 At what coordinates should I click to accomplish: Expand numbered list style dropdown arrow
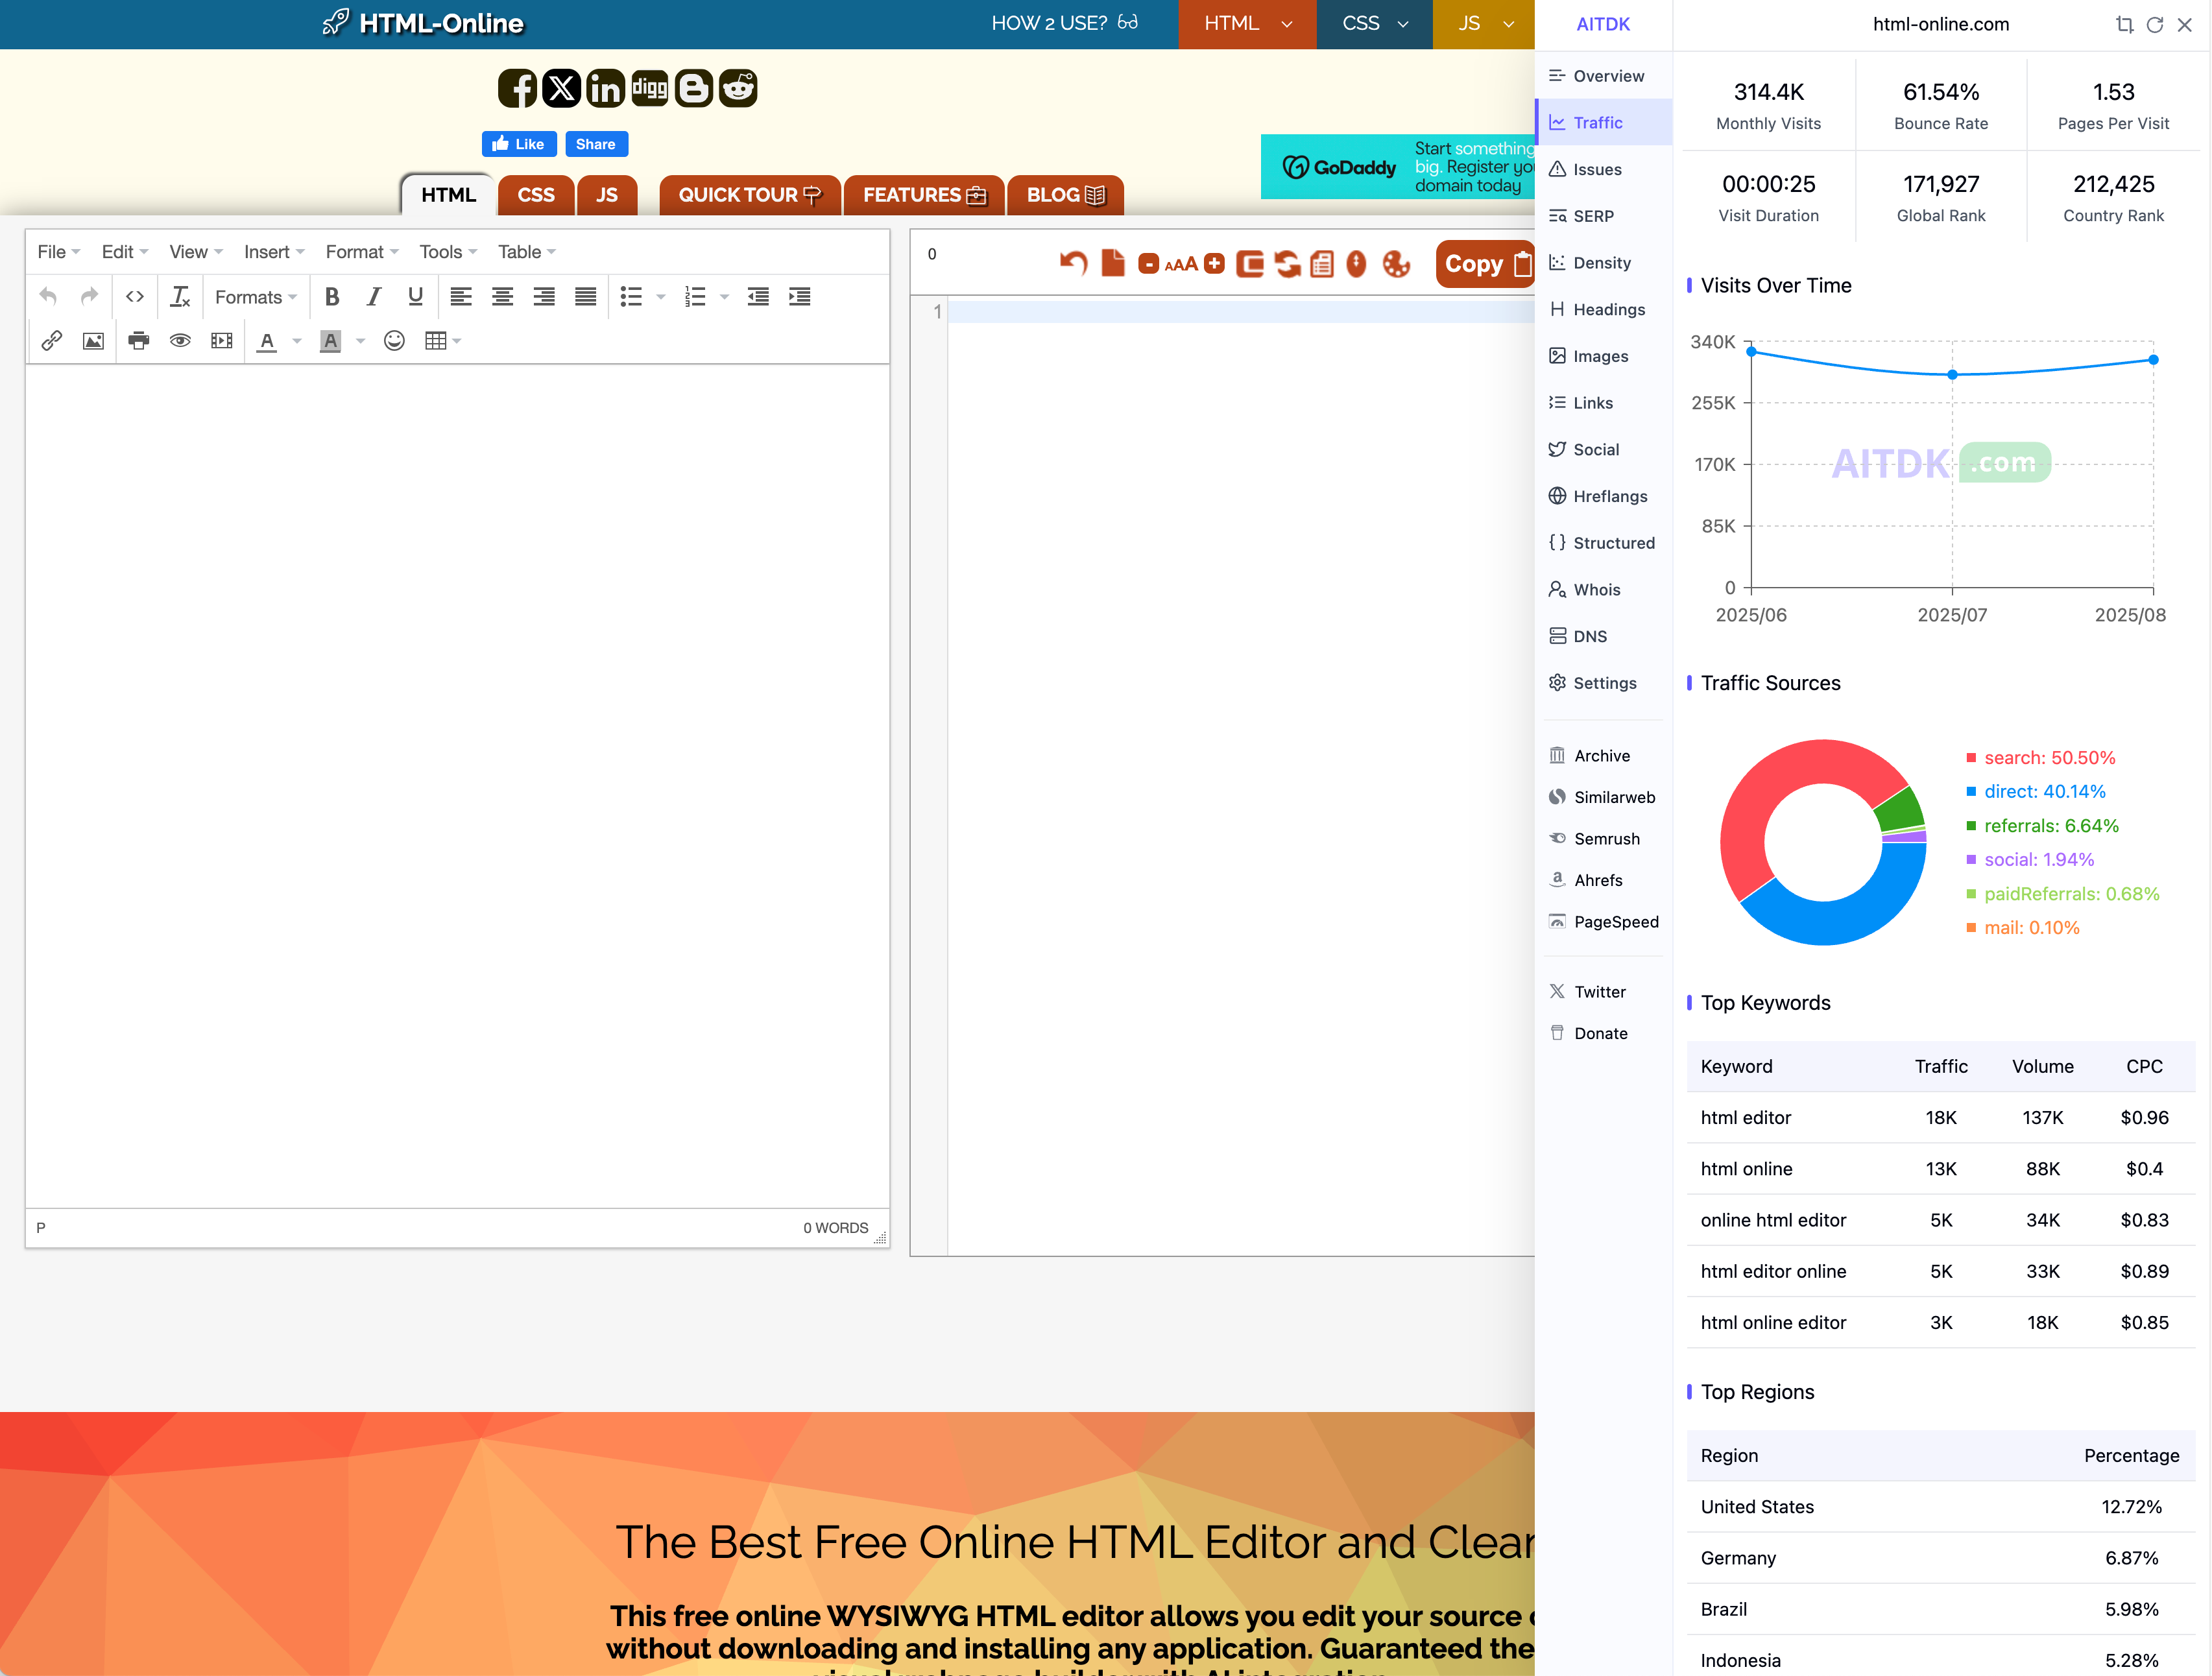pyautogui.click(x=725, y=297)
